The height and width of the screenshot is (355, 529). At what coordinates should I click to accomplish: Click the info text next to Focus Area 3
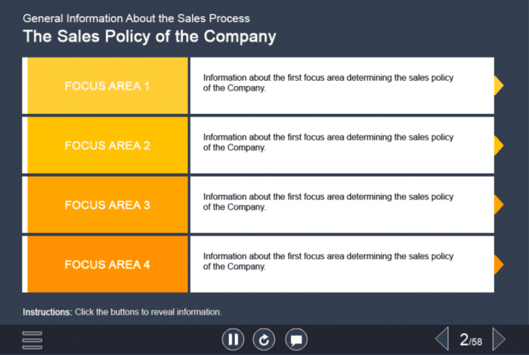click(x=328, y=202)
